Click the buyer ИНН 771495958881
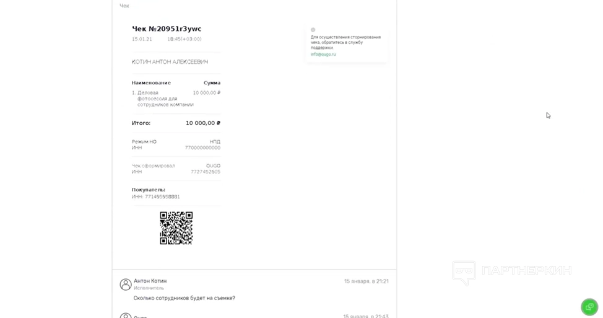 (156, 197)
